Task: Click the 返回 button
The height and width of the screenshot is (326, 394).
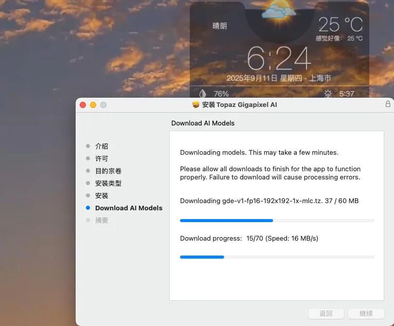Action: point(326,314)
